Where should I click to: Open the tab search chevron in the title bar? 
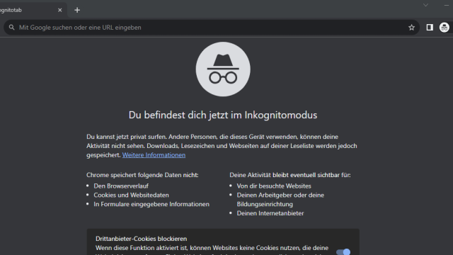pyautogui.click(x=425, y=5)
